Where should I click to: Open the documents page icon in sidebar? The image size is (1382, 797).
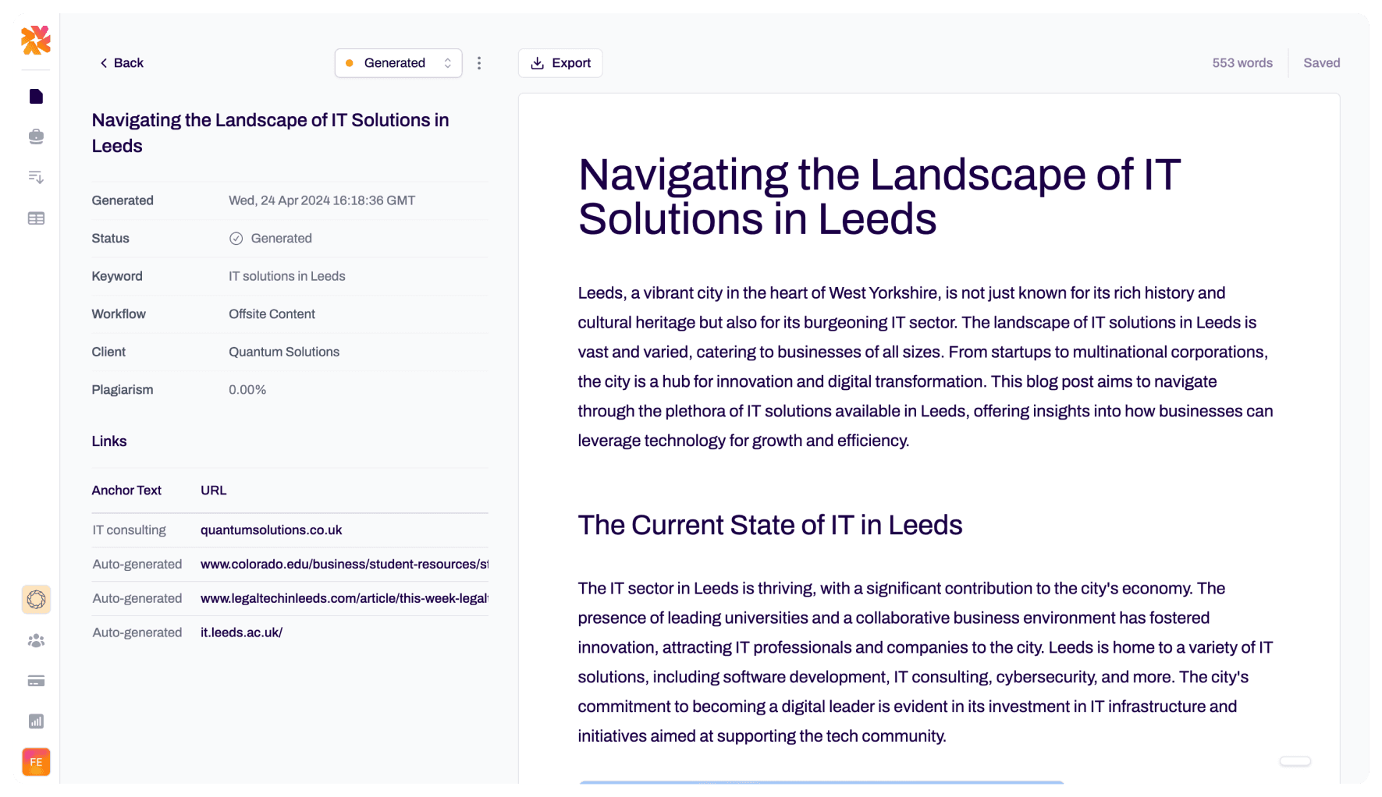36,97
